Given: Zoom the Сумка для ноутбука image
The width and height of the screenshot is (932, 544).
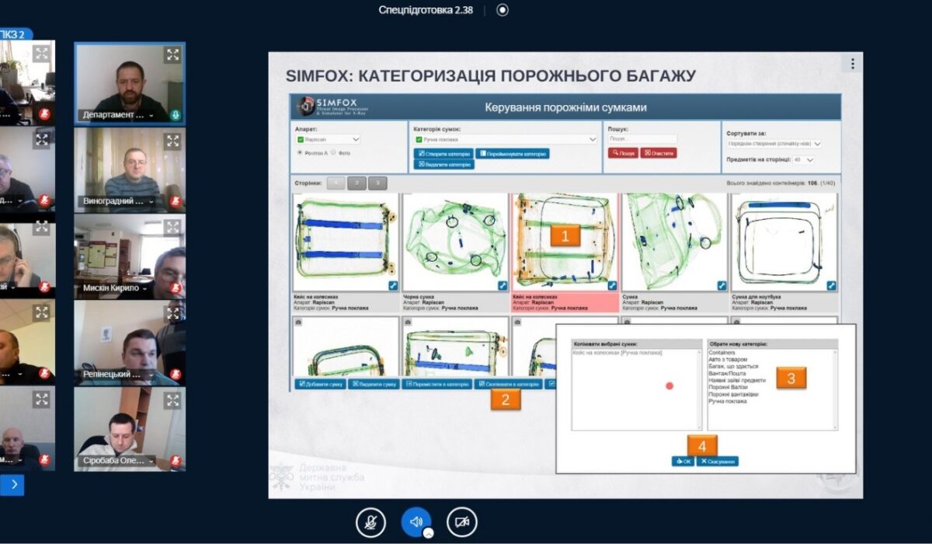Looking at the screenshot, I should tap(832, 285).
